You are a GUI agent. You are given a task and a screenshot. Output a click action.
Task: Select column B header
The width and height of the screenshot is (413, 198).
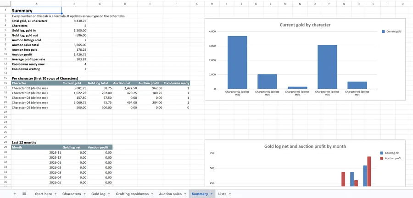pos(74,4)
